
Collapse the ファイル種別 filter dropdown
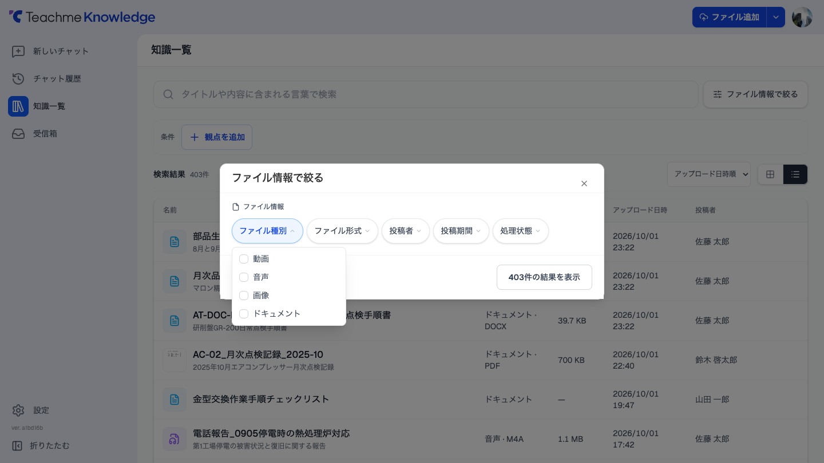(267, 231)
